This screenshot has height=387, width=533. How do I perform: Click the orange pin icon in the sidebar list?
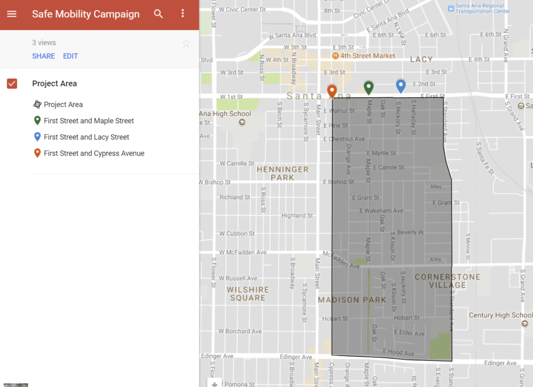[x=37, y=153]
